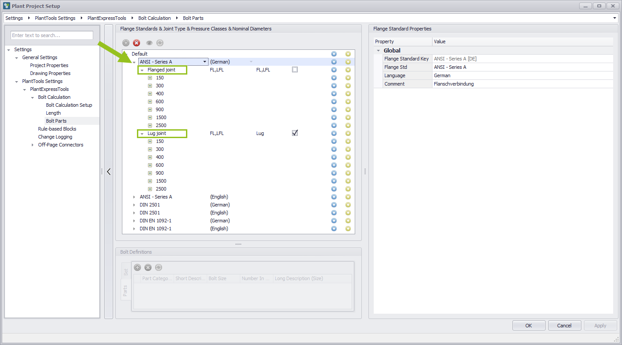Image resolution: width=622 pixels, height=345 pixels.
Task: Open the (German) language dropdown arrow
Action: [251, 62]
